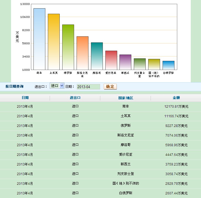This screenshot has width=201, height=198.
Task: Click 新西兰 in the country column
Action: 126,164
